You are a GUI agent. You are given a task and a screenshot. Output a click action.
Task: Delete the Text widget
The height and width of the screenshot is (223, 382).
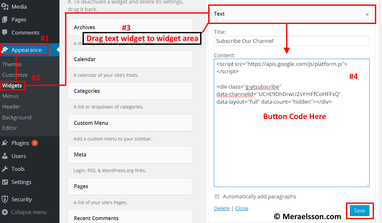pyautogui.click(x=222, y=208)
